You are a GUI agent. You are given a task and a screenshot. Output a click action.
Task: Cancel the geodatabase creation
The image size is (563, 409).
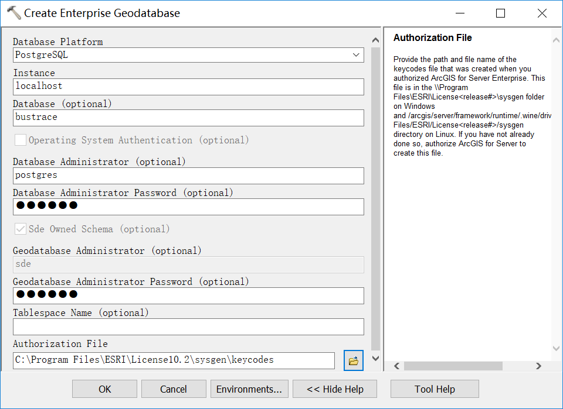point(174,389)
